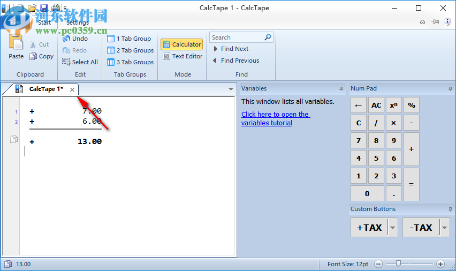
Task: Click the plus key on Num Pad
Action: coord(412,149)
